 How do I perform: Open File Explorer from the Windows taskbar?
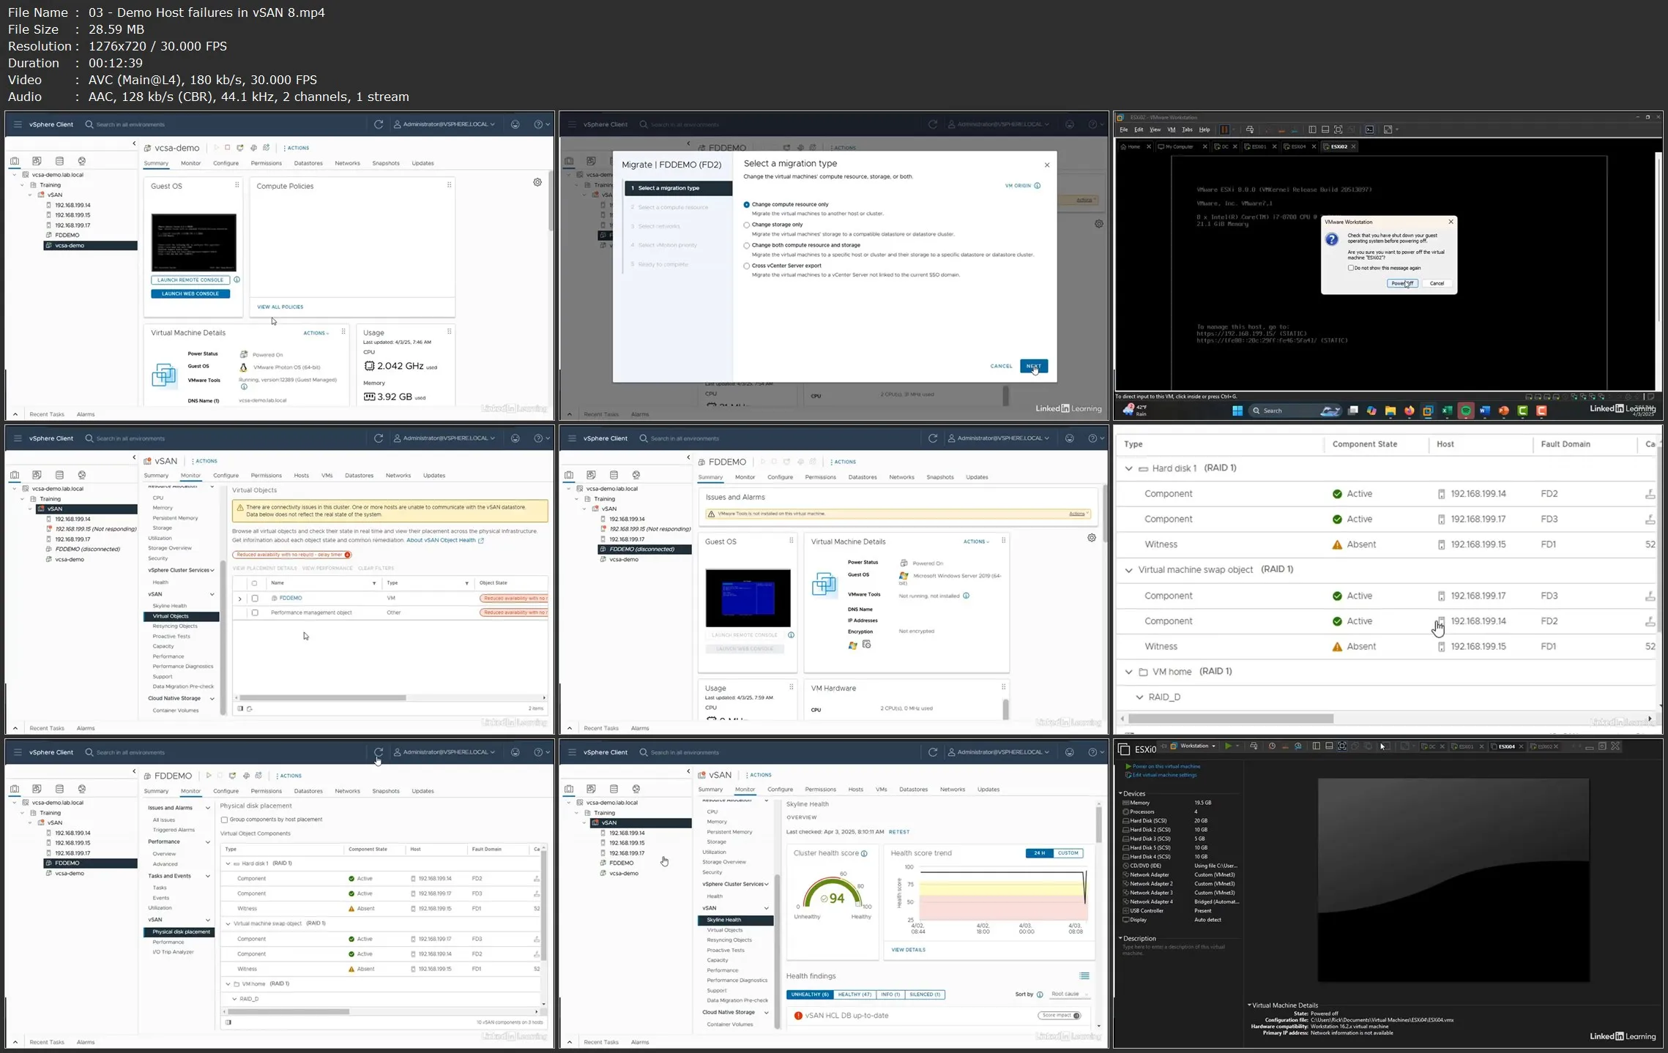coord(1390,411)
